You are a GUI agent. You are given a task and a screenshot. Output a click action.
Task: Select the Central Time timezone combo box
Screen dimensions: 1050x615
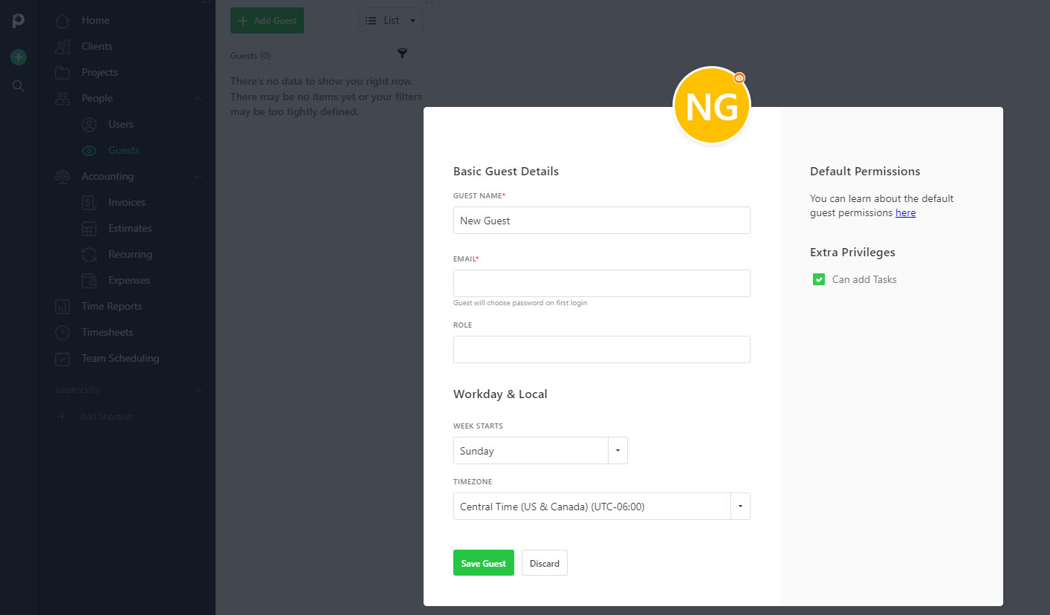click(601, 507)
